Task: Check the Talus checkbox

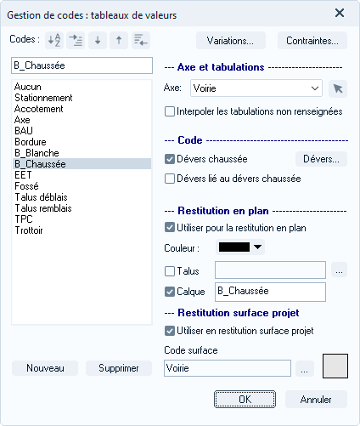Action: tap(170, 271)
